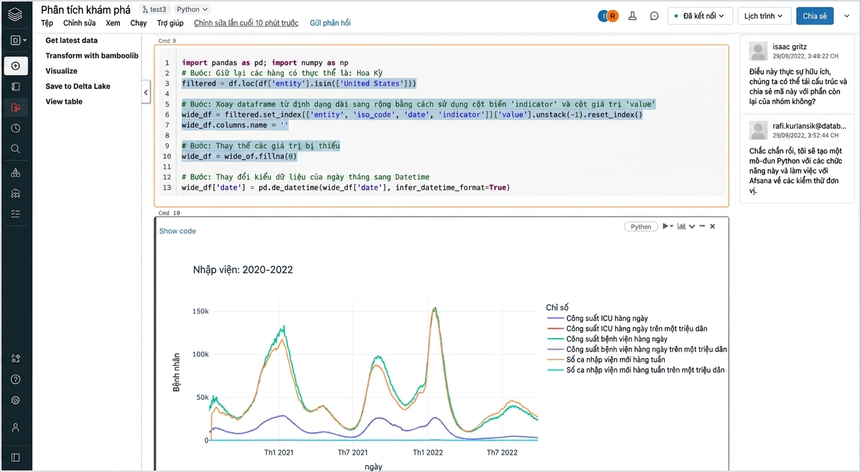Open the settings gear icon in sidebar

[15, 400]
